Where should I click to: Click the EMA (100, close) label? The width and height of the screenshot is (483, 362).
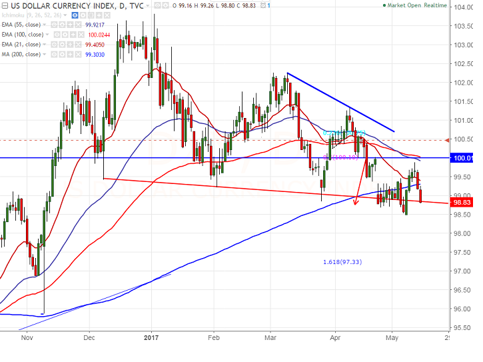23,35
